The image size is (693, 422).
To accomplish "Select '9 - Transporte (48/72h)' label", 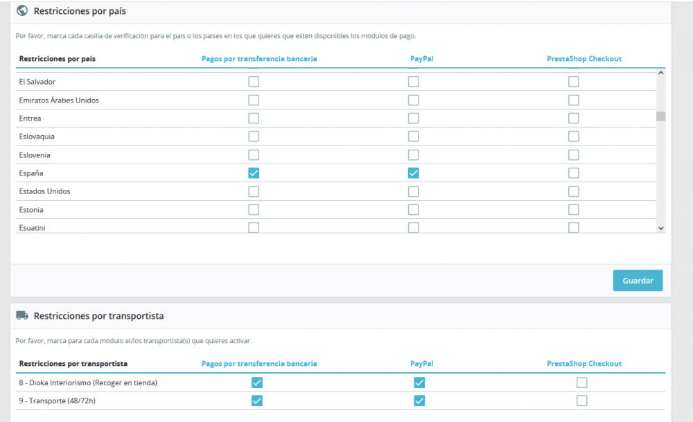I will (57, 401).
